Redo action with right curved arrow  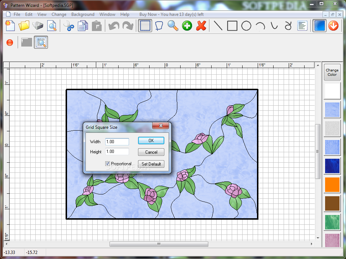pyautogui.click(x=128, y=26)
